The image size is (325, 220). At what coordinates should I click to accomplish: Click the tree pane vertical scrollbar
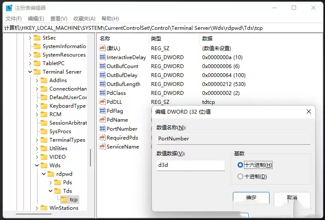[x=90, y=157]
